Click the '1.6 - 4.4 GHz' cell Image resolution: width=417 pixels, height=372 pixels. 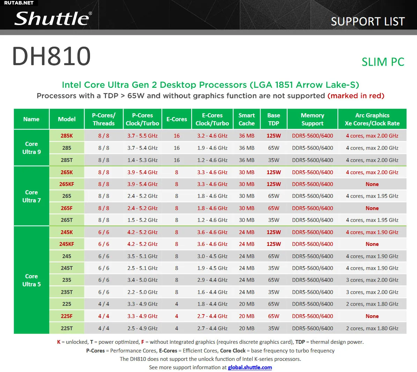(212, 292)
